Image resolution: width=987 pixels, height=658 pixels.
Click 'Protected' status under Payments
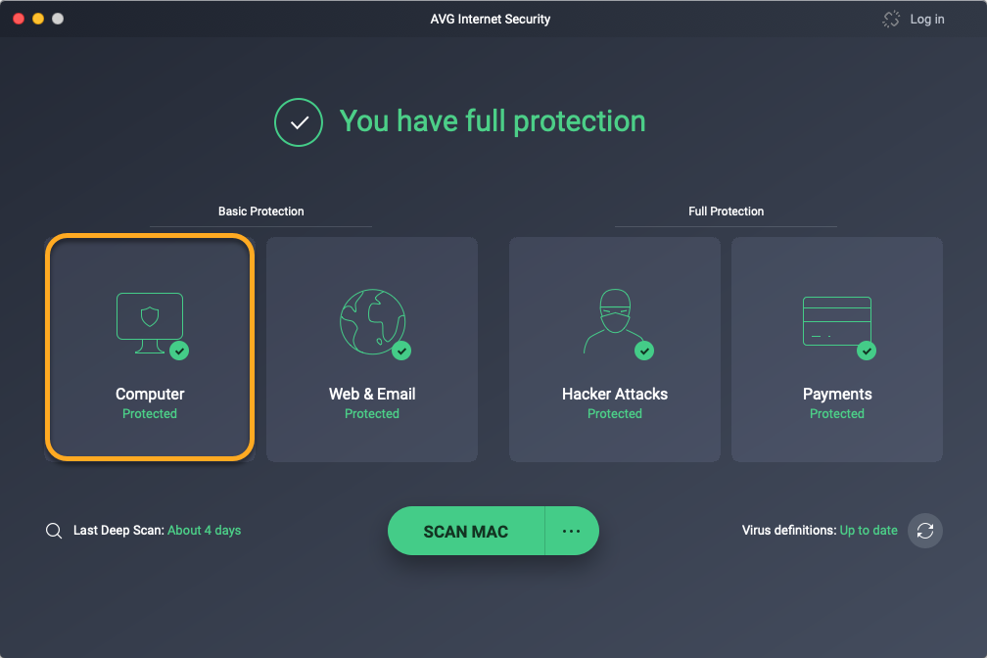point(837,413)
